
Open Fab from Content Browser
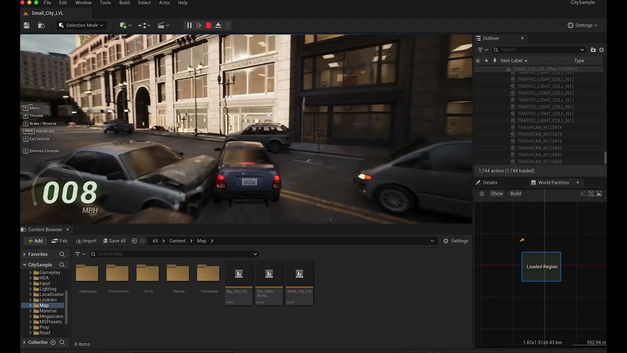pyautogui.click(x=59, y=241)
